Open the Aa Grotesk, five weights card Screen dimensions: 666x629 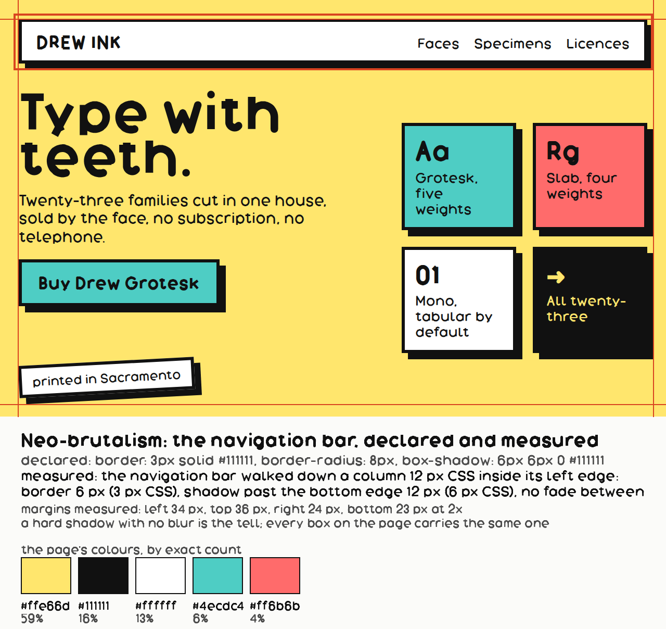coord(459,177)
